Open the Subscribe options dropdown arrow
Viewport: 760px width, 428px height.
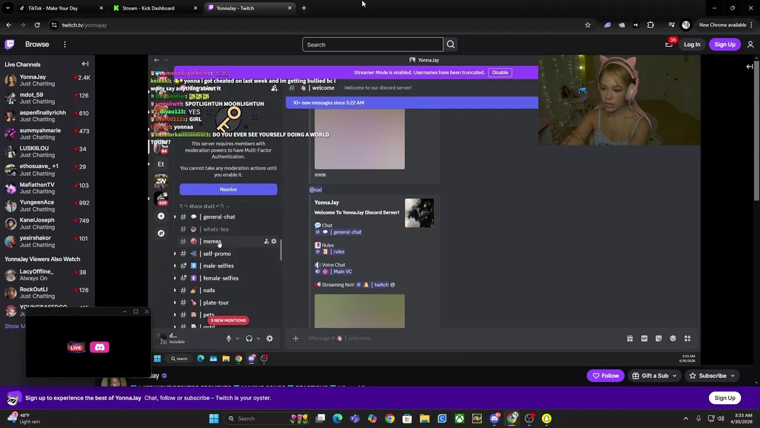click(733, 376)
